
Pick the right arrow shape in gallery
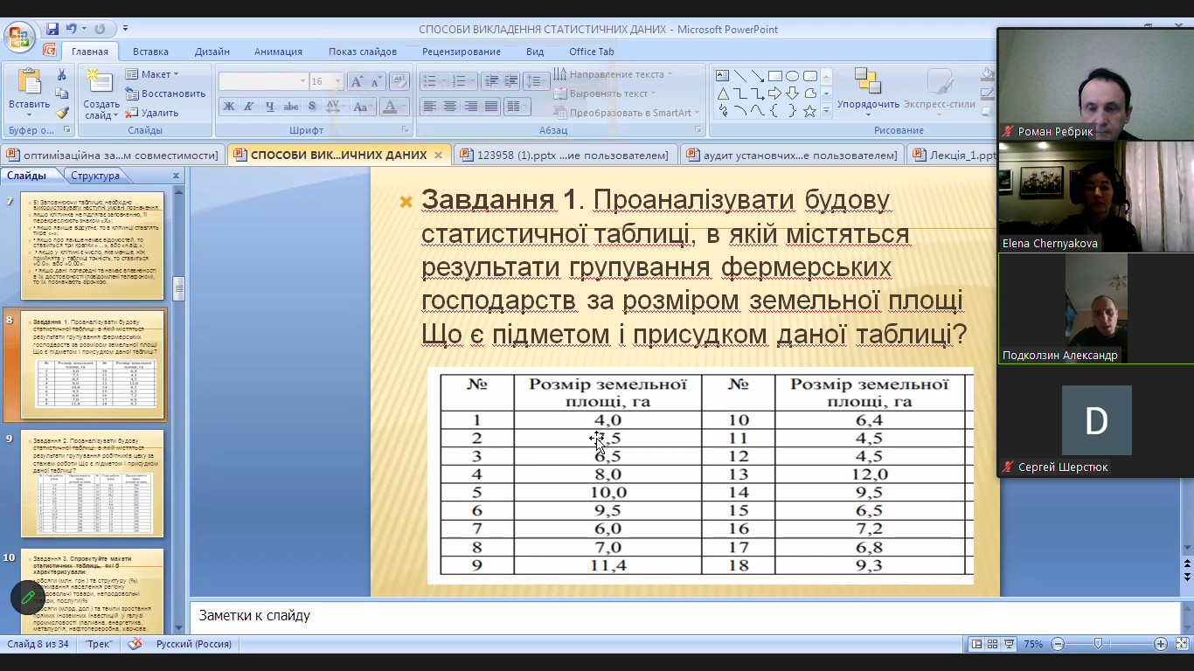[774, 93]
